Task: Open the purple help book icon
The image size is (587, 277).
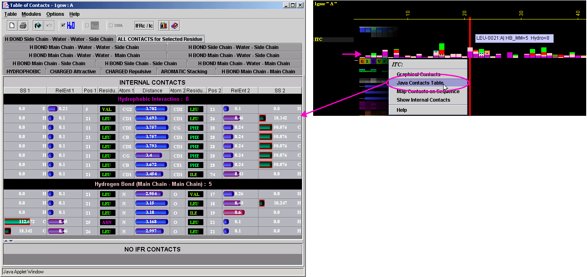Action: (175, 26)
